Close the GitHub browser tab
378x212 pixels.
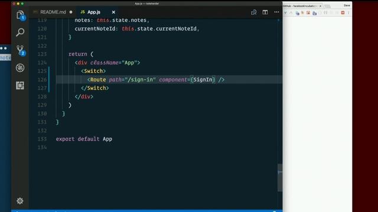click(320, 6)
